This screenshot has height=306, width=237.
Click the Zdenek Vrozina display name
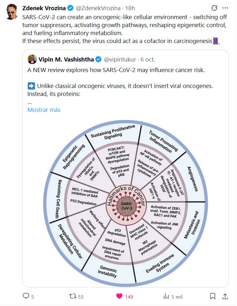click(44, 8)
